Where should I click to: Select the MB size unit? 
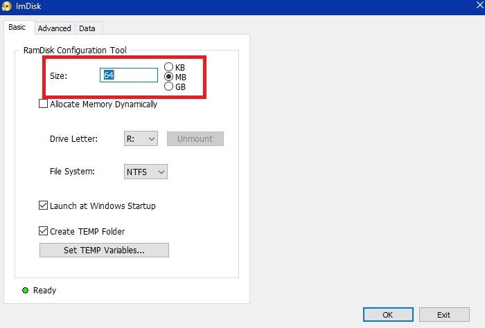pos(168,77)
